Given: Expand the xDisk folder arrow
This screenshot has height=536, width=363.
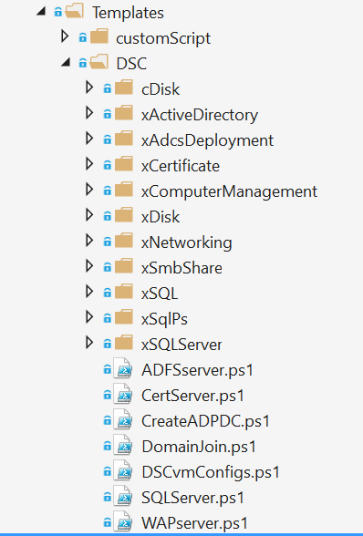Looking at the screenshot, I should 89,215.
